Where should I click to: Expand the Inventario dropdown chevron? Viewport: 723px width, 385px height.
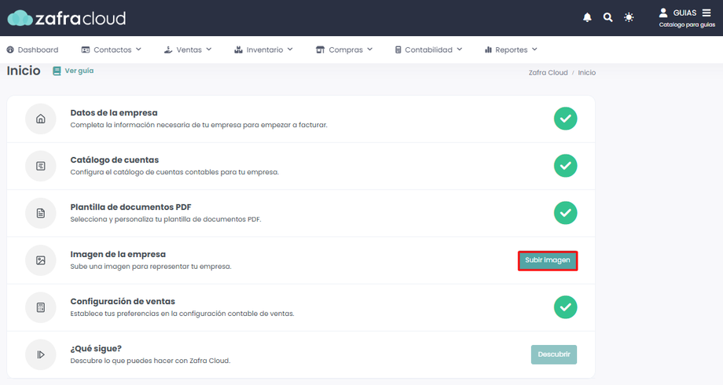click(x=290, y=49)
